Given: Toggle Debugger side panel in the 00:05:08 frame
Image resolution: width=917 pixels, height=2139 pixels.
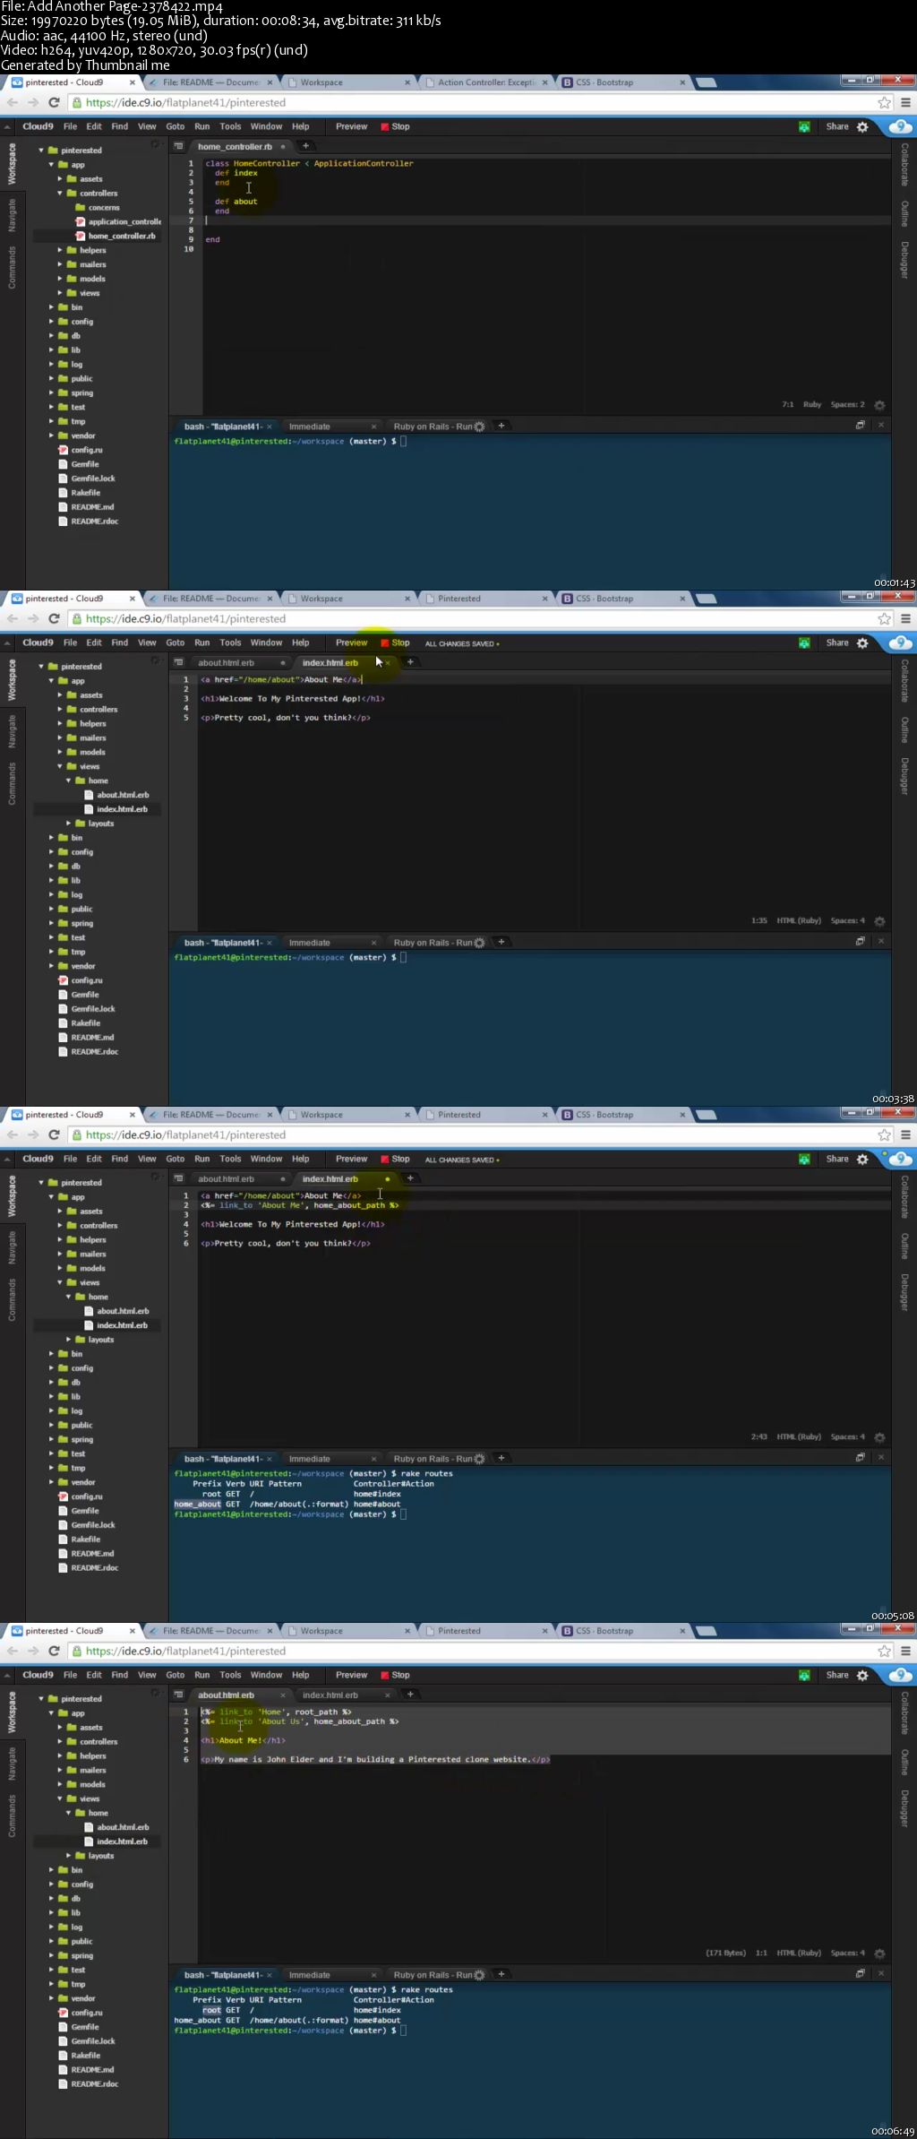Looking at the screenshot, I should 904,1292.
